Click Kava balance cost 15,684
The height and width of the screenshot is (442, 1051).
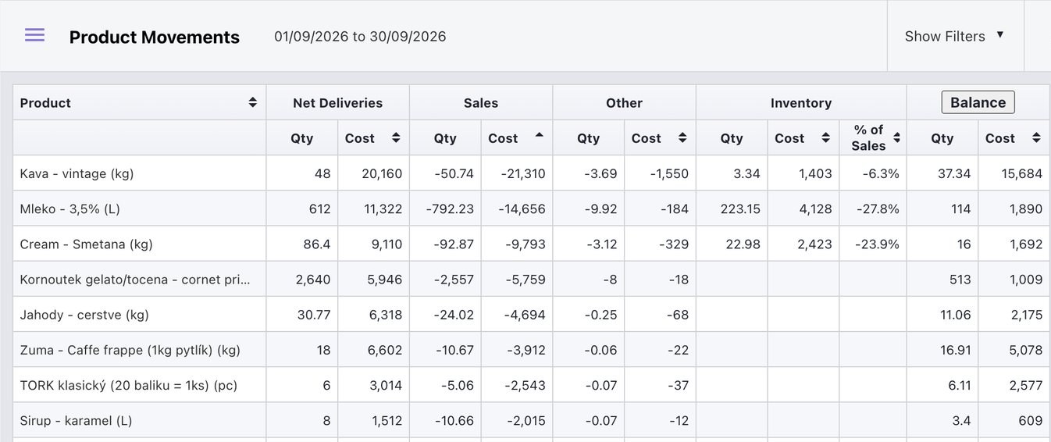1022,173
